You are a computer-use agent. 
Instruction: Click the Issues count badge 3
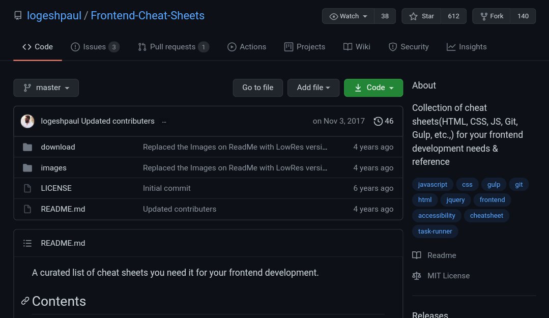(114, 47)
